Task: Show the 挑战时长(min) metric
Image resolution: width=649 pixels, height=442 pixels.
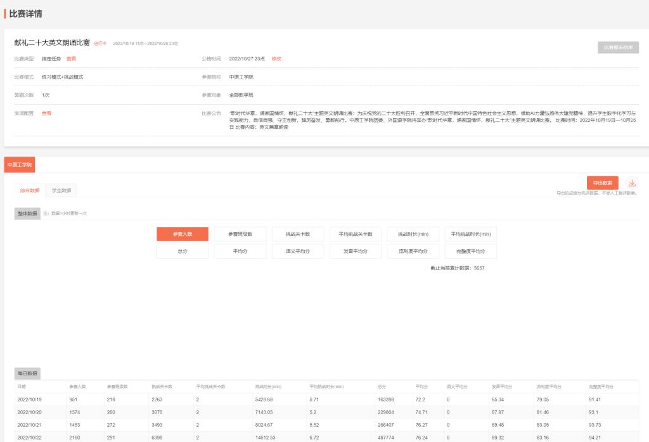Action: tap(413, 234)
